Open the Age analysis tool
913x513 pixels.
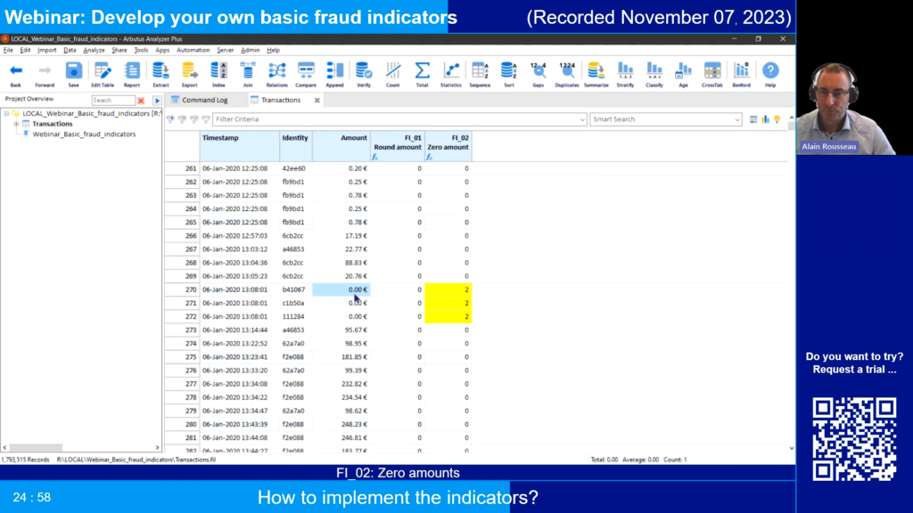click(683, 75)
